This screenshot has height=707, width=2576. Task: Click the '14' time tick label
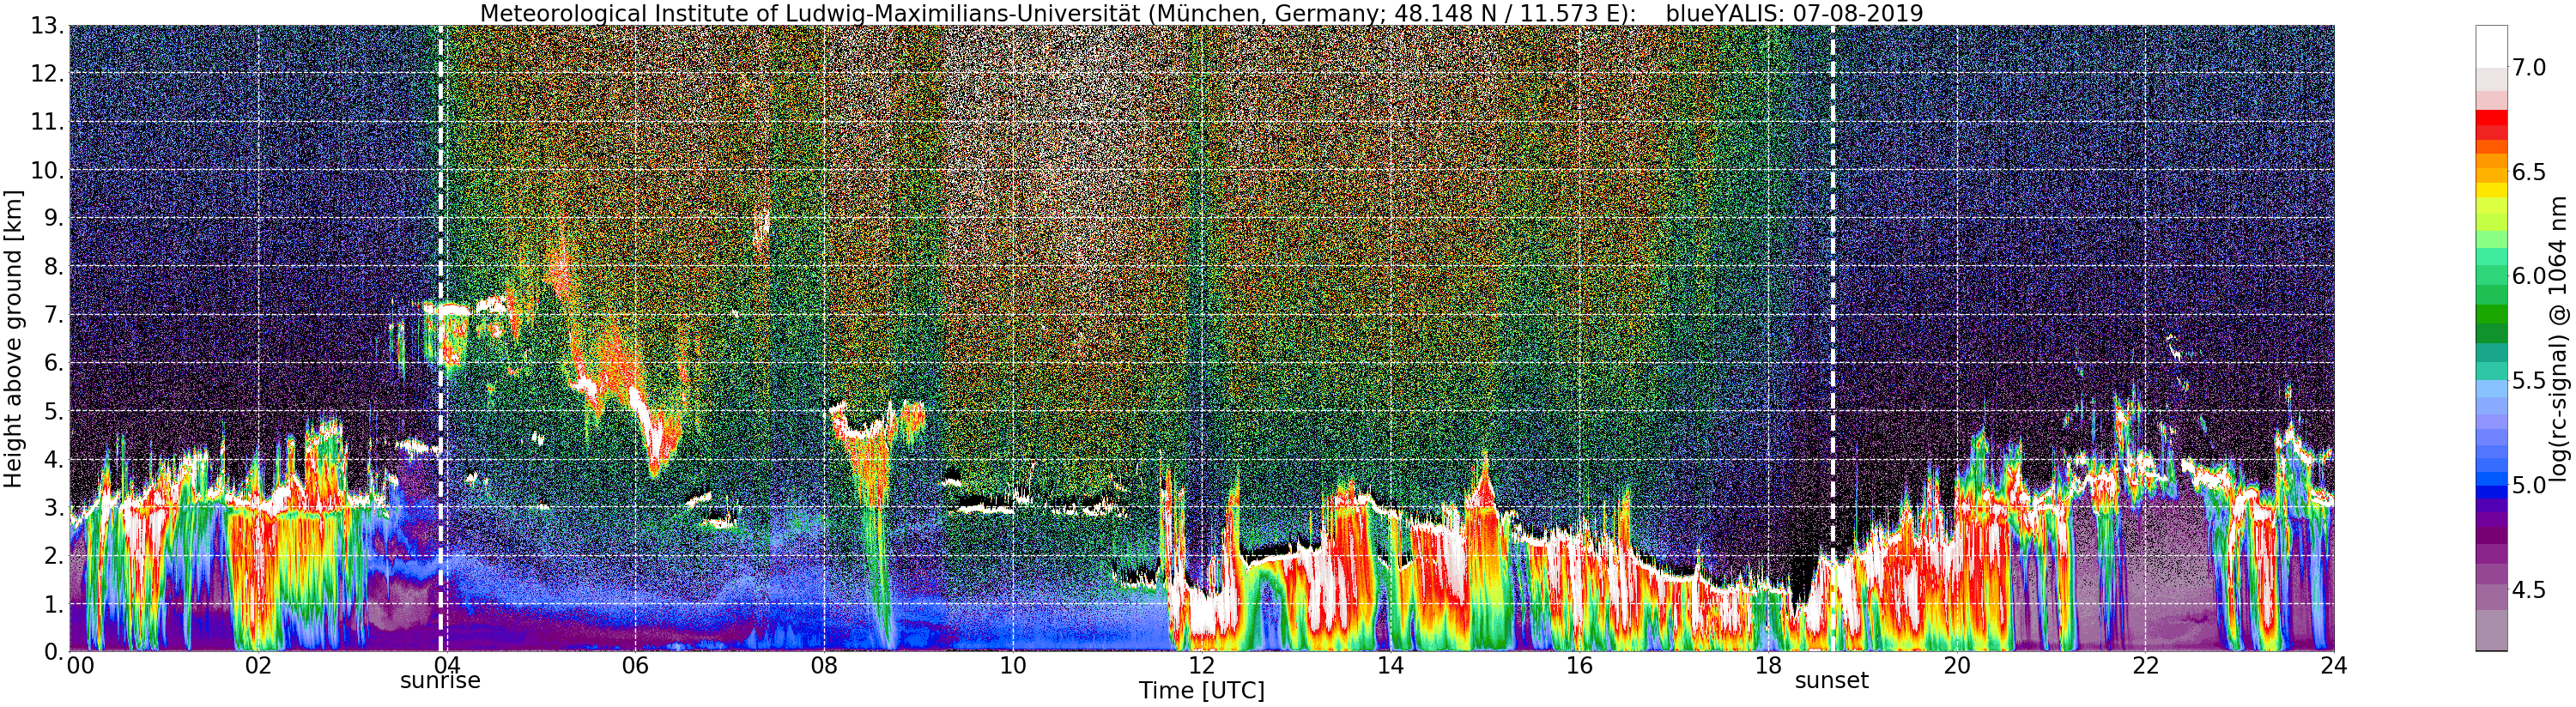[x=1390, y=665]
